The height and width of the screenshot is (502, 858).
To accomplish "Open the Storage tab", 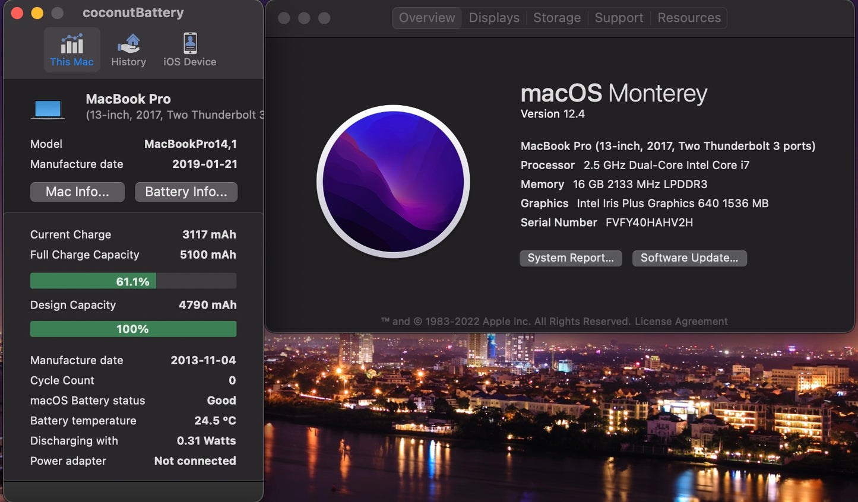I will 556,17.
